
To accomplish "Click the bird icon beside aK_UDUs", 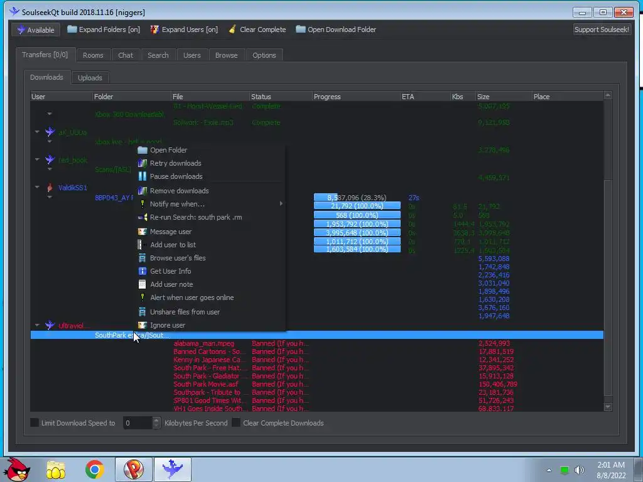I will (x=50, y=132).
